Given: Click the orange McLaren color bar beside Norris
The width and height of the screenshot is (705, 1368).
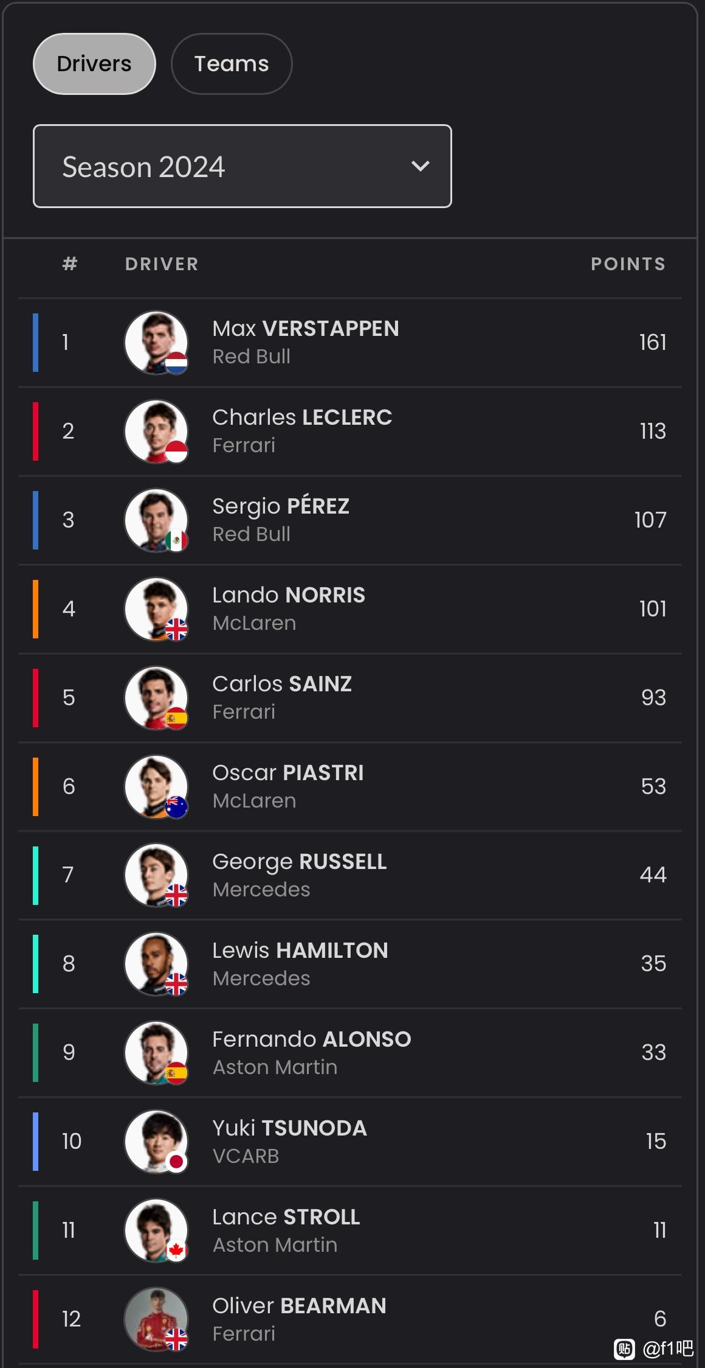Looking at the screenshot, I should [x=35, y=609].
